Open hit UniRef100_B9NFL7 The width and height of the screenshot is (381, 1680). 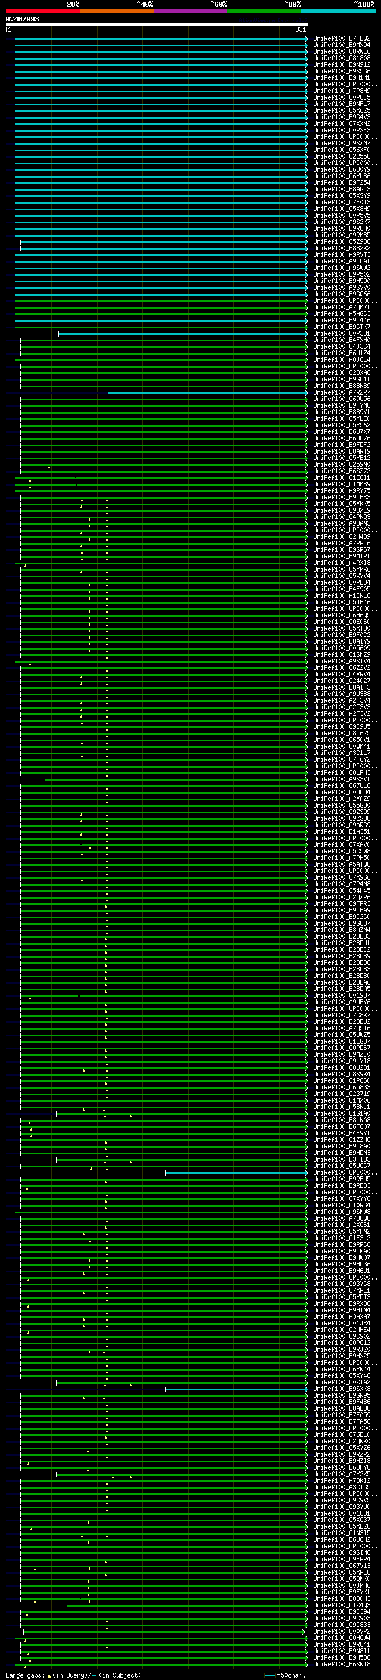[342, 104]
